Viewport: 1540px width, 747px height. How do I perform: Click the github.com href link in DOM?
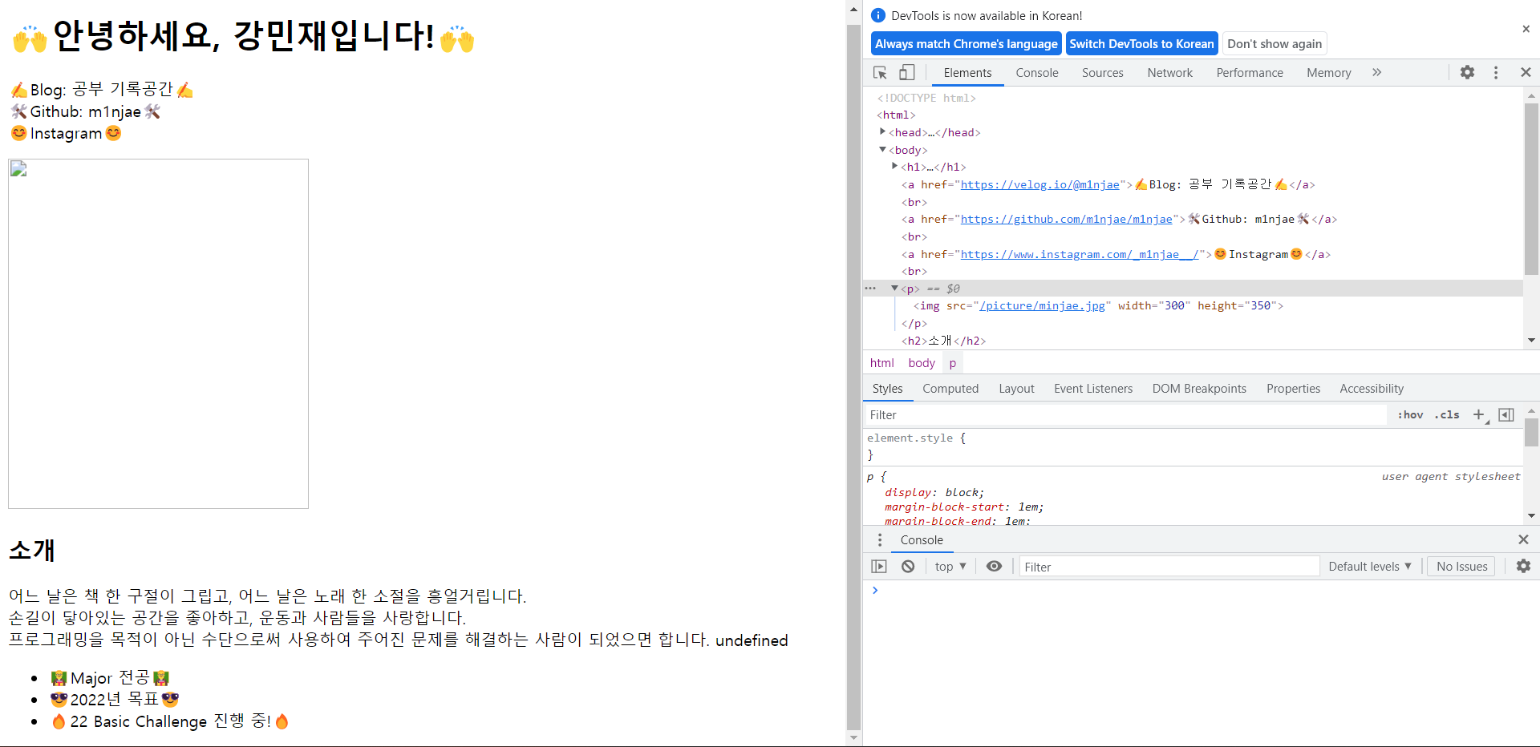click(x=1066, y=220)
